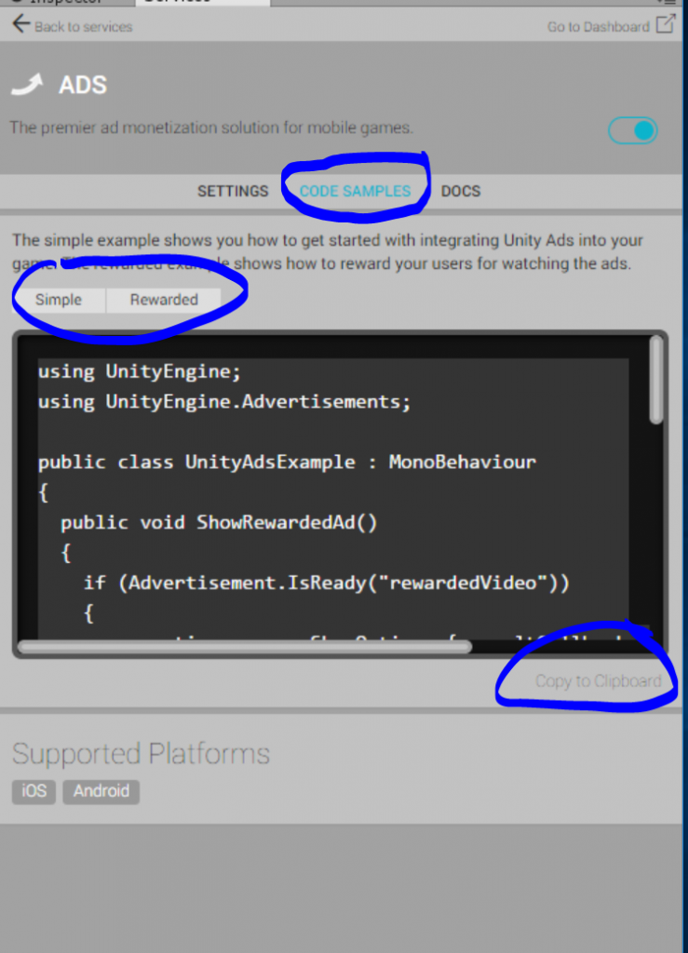Viewport: 688px width, 953px height.
Task: Open the DOCS tab
Action: pyautogui.click(x=461, y=192)
